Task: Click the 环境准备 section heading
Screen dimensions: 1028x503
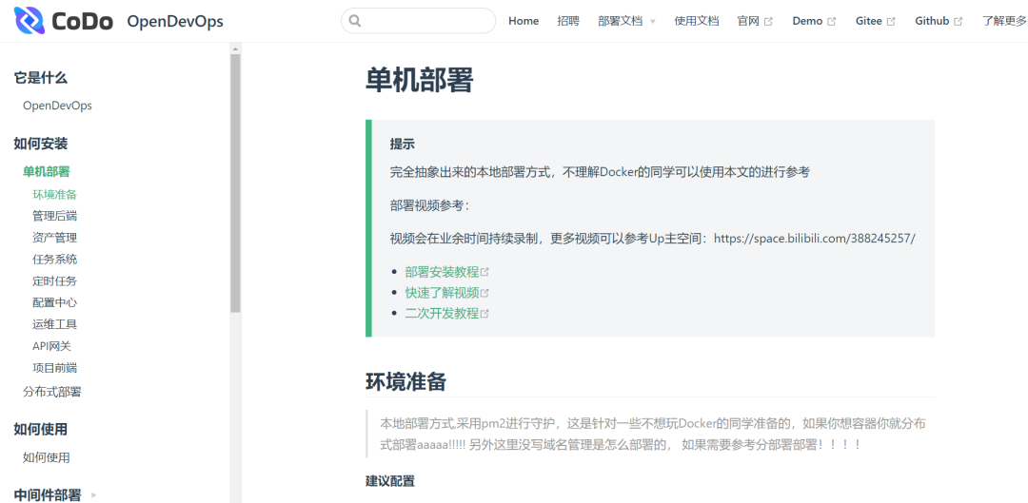Action: point(405,381)
